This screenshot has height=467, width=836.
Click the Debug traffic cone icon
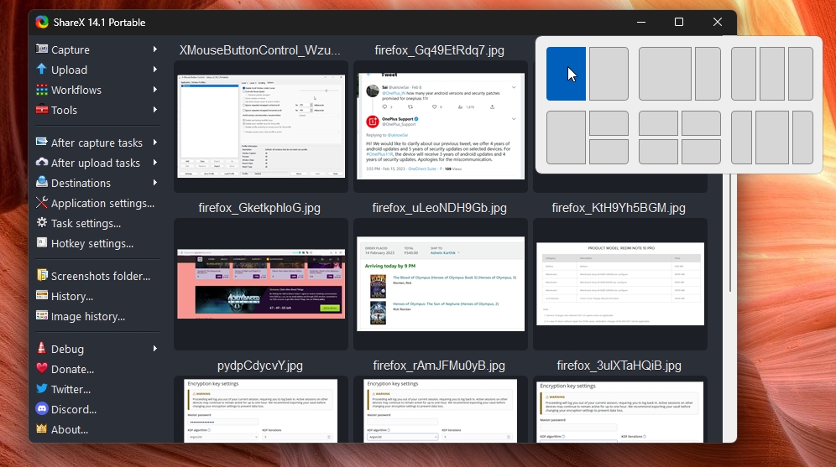(42, 348)
